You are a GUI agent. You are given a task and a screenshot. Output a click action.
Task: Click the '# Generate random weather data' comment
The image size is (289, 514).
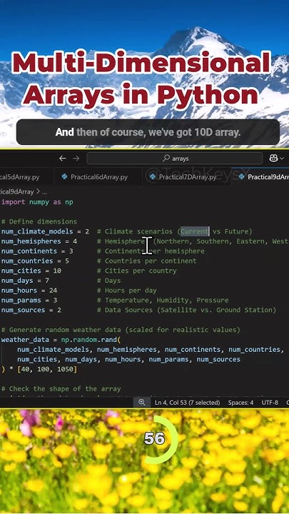click(121, 330)
